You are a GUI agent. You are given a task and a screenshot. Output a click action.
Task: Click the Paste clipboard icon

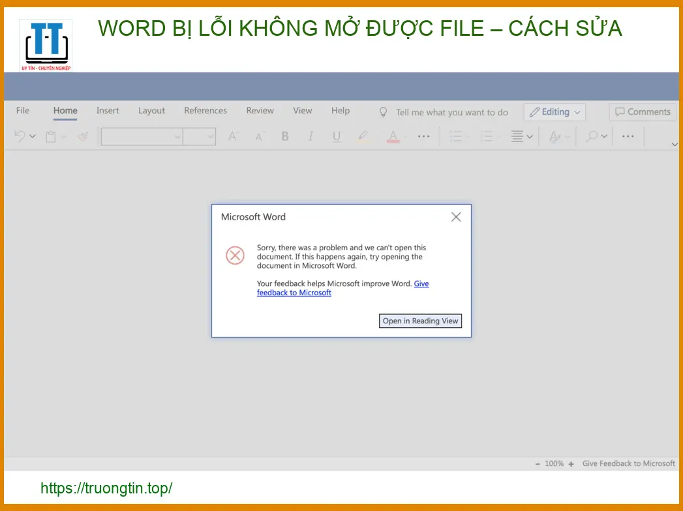click(51, 136)
